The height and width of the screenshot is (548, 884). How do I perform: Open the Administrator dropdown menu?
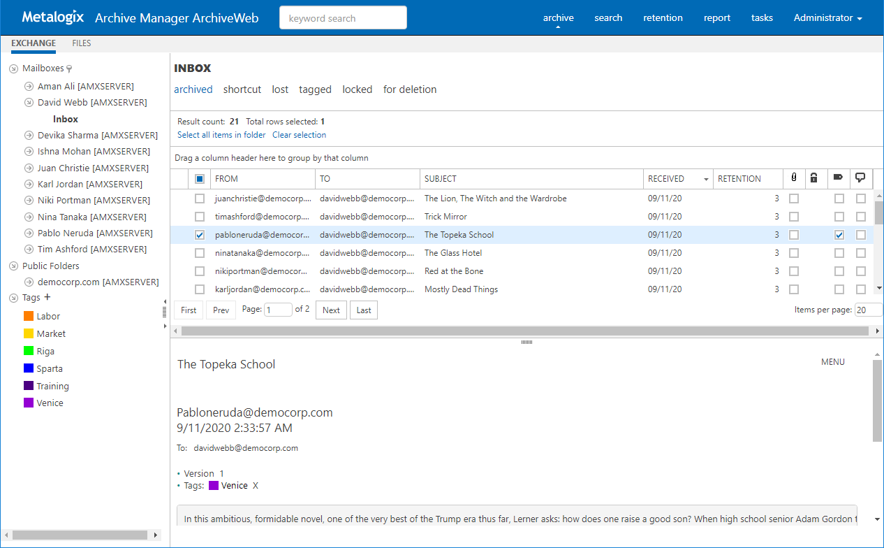pyautogui.click(x=827, y=18)
